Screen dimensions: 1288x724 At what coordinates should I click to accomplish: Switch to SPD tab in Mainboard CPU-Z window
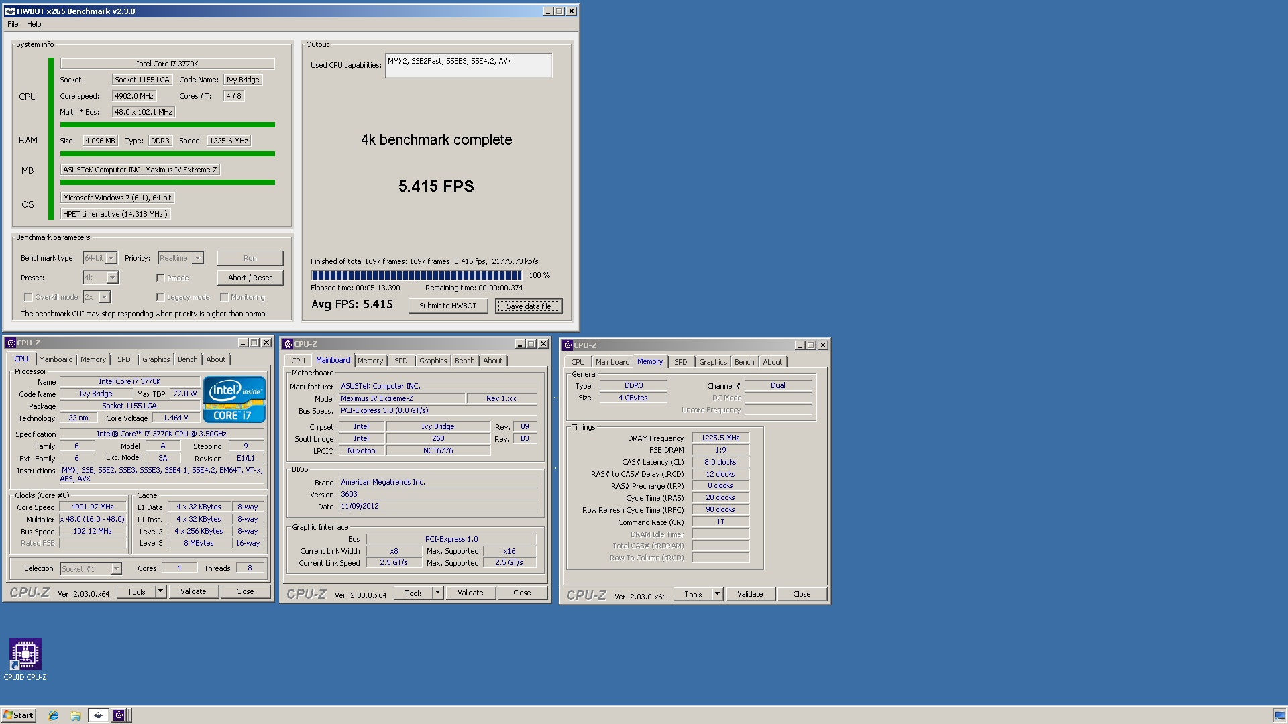pos(401,361)
